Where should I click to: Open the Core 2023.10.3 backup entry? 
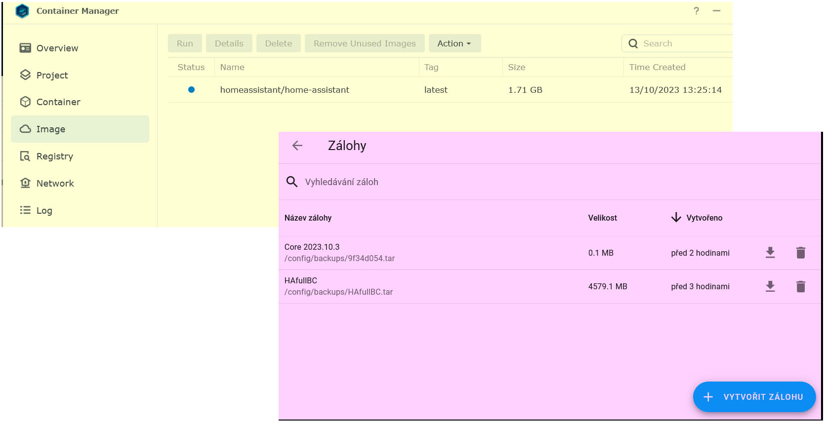tap(312, 247)
